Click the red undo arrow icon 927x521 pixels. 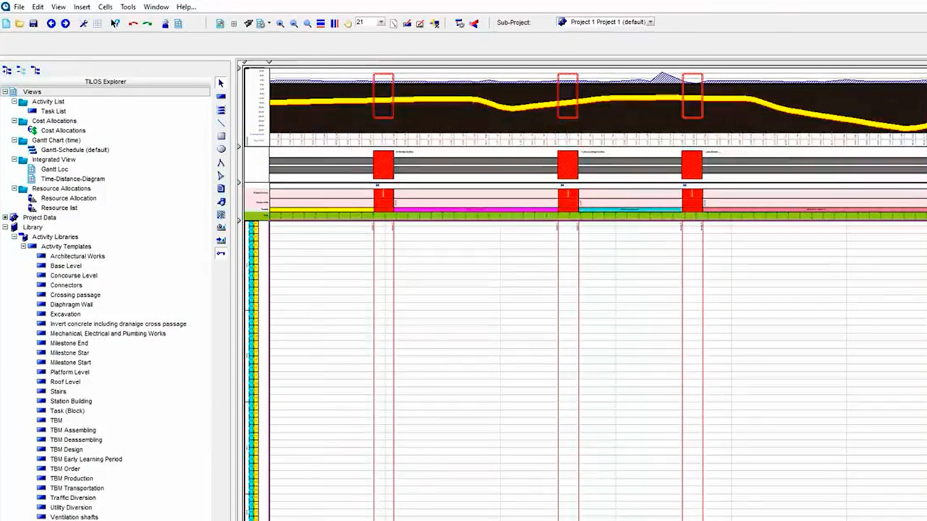(x=133, y=24)
